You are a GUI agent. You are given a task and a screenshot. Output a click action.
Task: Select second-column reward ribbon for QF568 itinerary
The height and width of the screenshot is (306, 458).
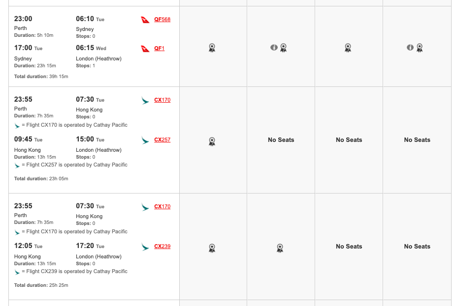[x=283, y=48]
